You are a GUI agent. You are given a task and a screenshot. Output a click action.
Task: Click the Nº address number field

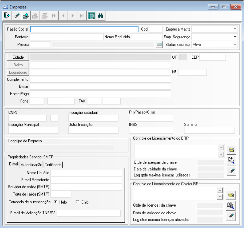(192, 72)
